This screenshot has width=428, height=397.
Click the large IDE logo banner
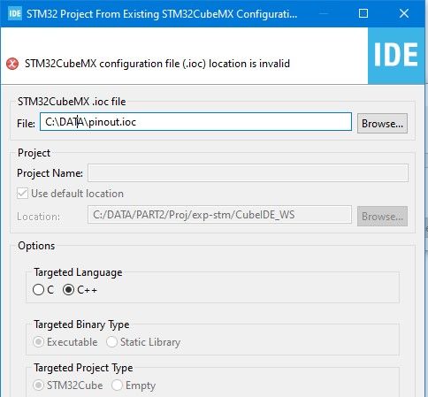(x=396, y=56)
